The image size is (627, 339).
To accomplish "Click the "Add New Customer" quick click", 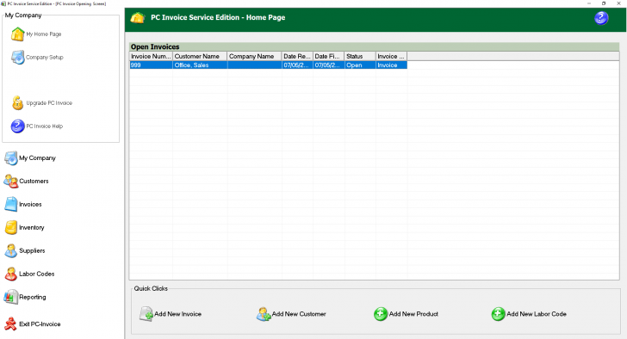I will pyautogui.click(x=299, y=314).
